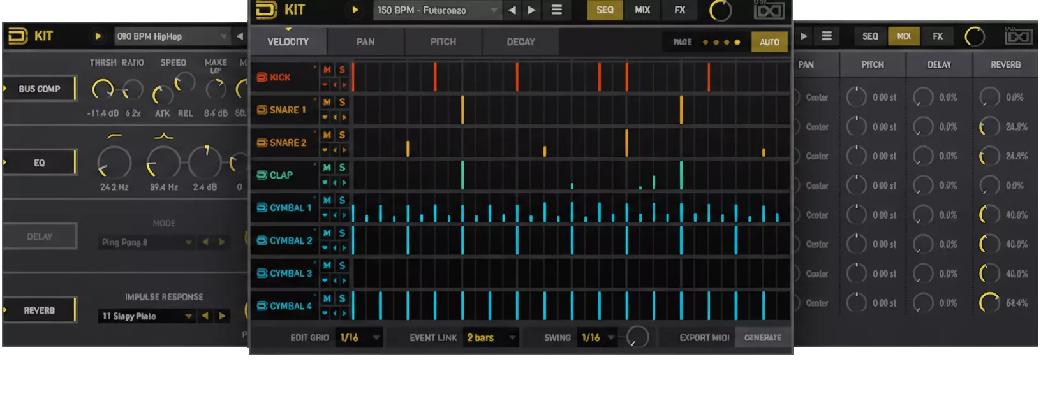Switch to FX view in front window
This screenshot has height=408, width=1041.
click(680, 10)
